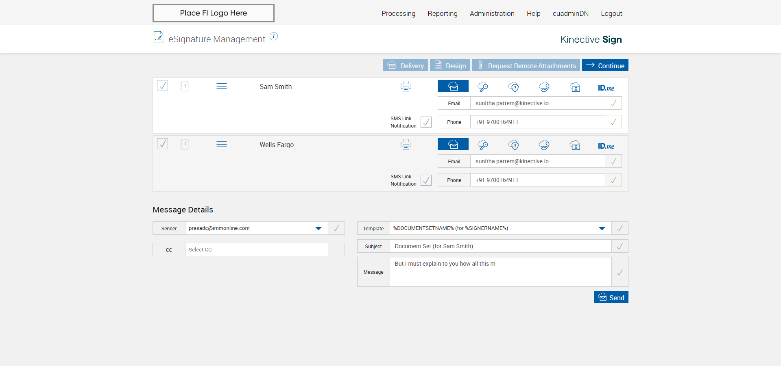The image size is (781, 366).
Task: Click the printer icon in Sam Smith's row
Action: [x=406, y=86]
